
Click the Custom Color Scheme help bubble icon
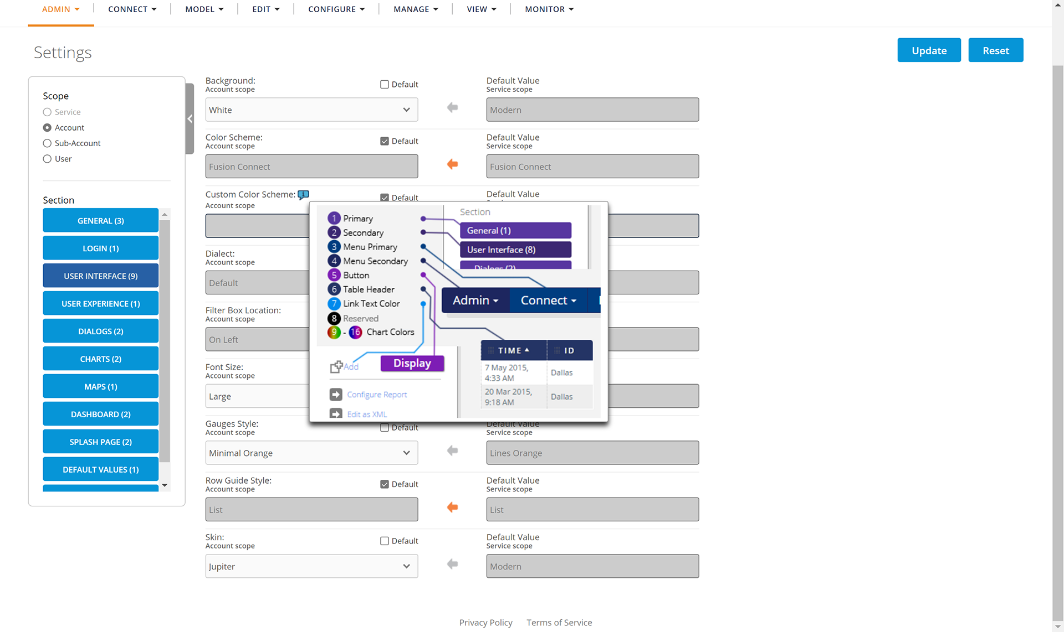pos(303,195)
